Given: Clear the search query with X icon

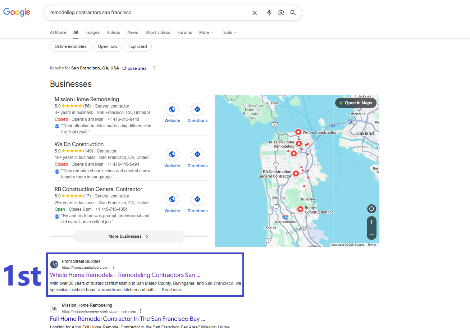Looking at the screenshot, I should (x=255, y=13).
